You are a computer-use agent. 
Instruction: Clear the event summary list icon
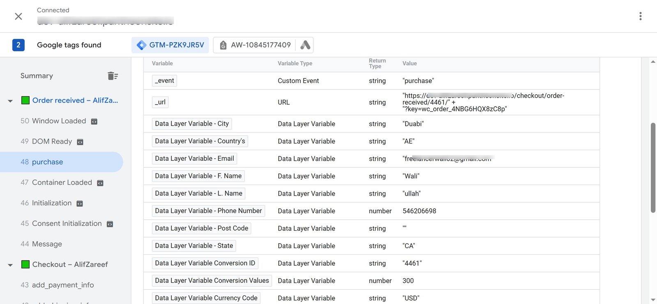coord(113,76)
